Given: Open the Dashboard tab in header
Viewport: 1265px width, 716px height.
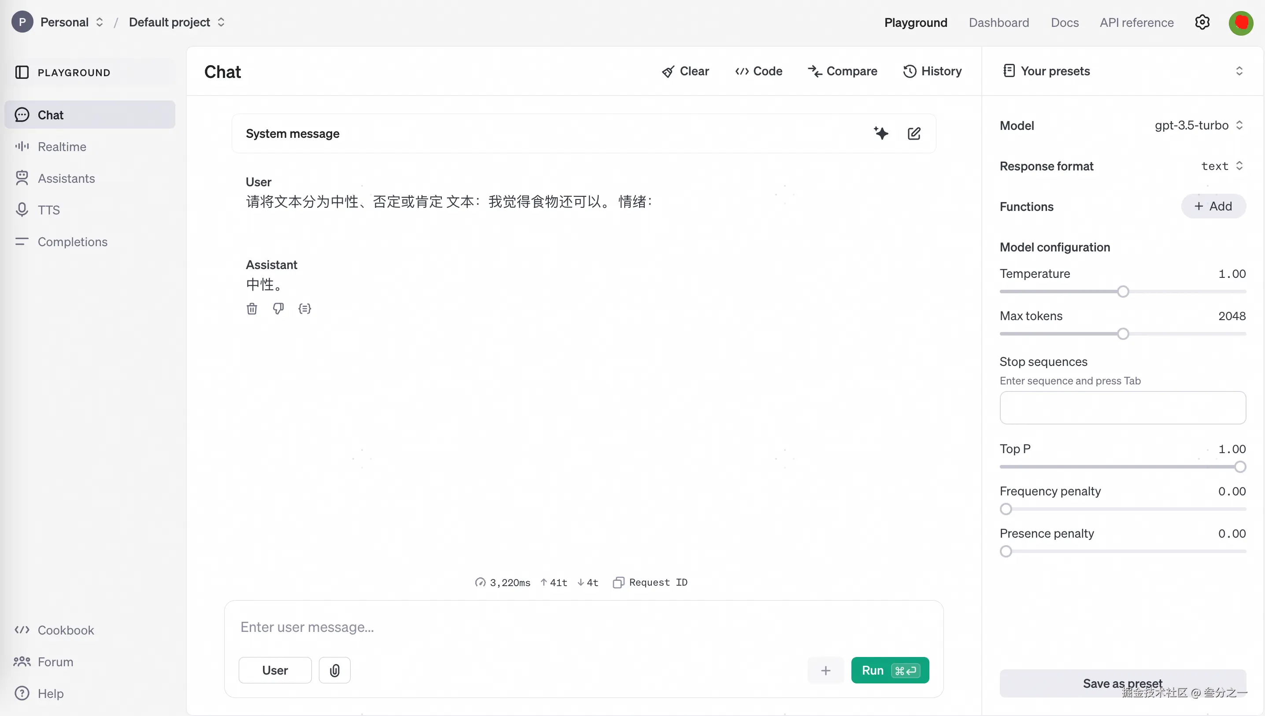Looking at the screenshot, I should point(999,22).
